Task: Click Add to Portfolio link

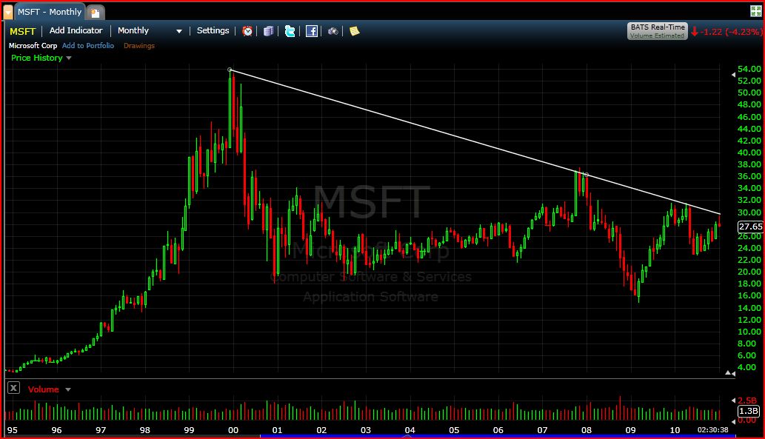Action: [x=88, y=45]
